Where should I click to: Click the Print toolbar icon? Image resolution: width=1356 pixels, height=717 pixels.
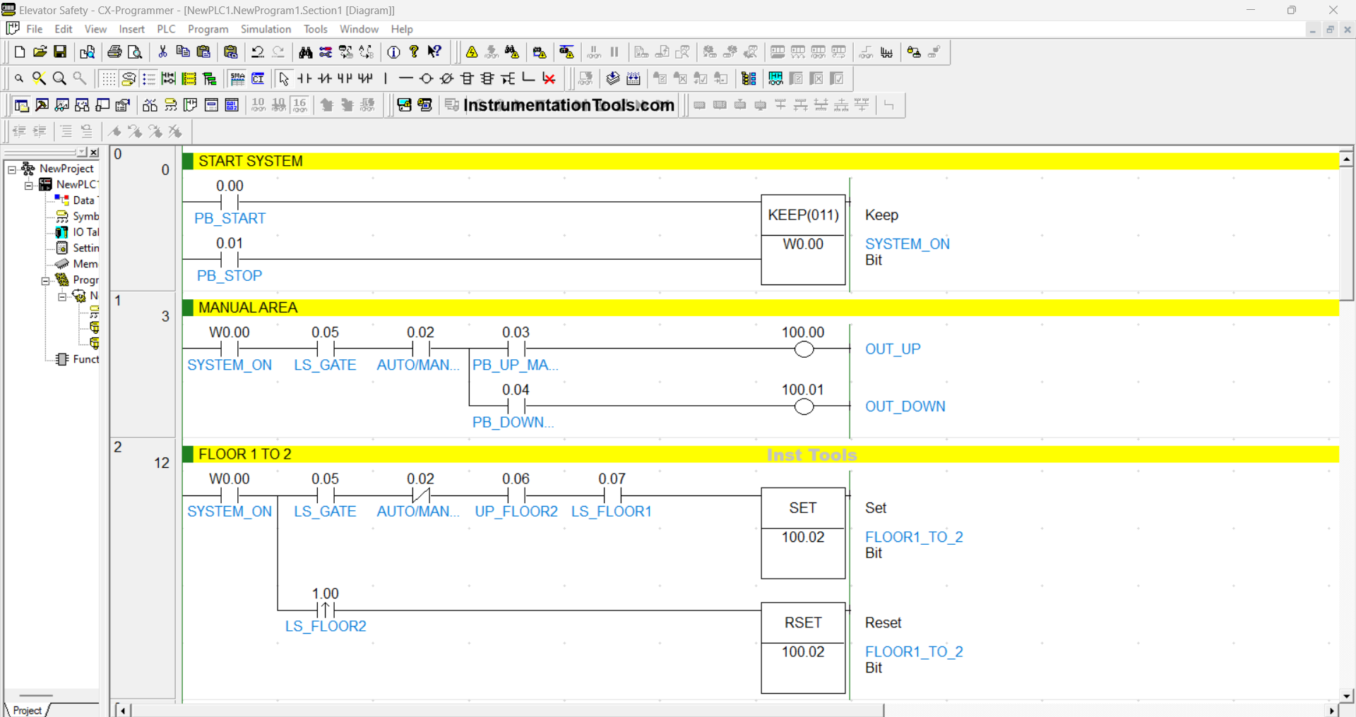click(114, 52)
